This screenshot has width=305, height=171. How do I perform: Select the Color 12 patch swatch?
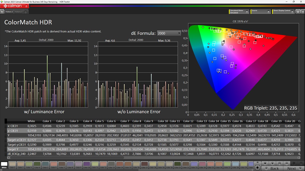(103, 165)
